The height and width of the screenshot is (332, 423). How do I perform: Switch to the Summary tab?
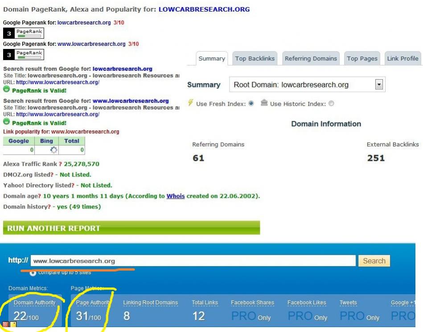click(212, 58)
